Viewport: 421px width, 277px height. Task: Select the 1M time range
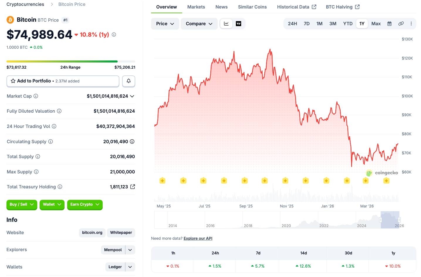click(319, 23)
